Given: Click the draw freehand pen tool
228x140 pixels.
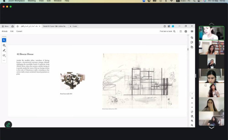Looking at the screenshot, I should [4, 50].
